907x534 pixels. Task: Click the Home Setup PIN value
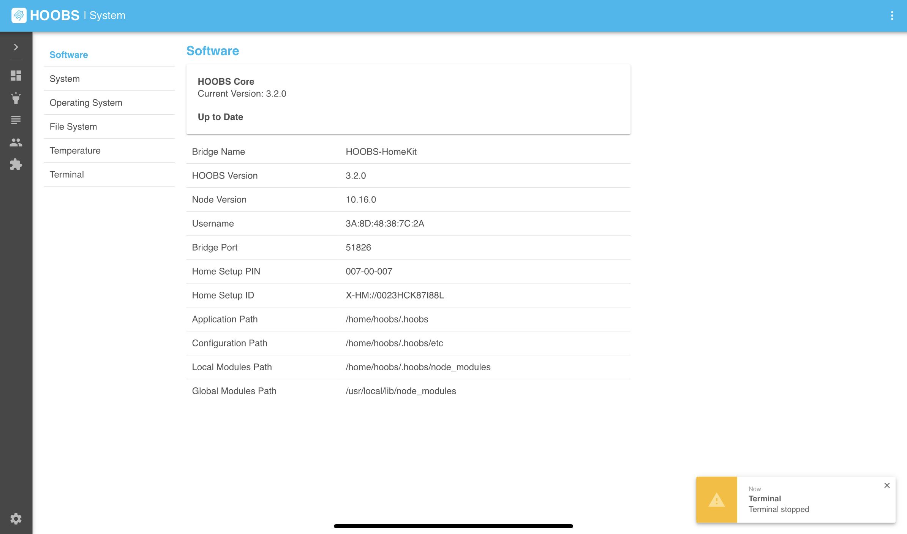click(x=369, y=271)
